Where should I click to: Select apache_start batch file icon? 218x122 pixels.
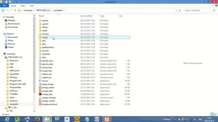(x=40, y=61)
